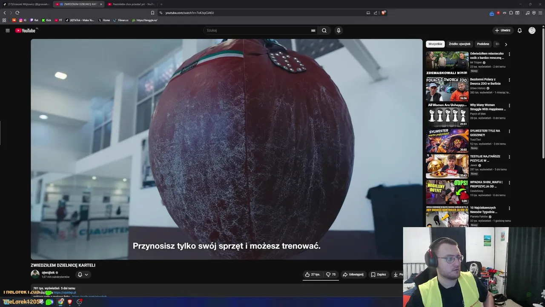Image resolution: width=545 pixels, height=307 pixels.
Task: Open options menu for SYLWESTER! TYLE NA video
Action: tap(509, 131)
